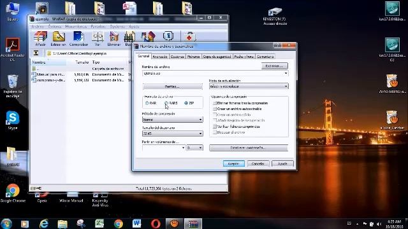Check Crear un archivo autoextraíble
This screenshot has width=408, height=229.
(x=215, y=109)
